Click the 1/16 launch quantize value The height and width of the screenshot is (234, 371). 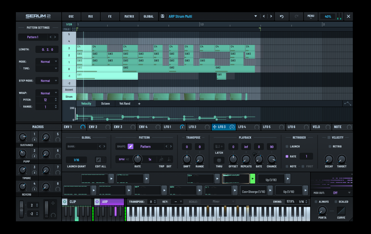tap(76, 160)
